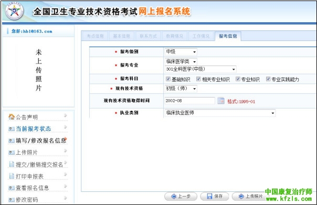Click the arrow at the end of 打印申报表 row
This screenshot has height=205, width=317.
[66, 174]
